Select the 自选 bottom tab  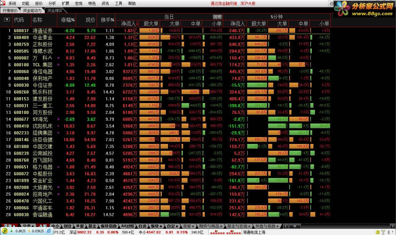[x=142, y=226]
